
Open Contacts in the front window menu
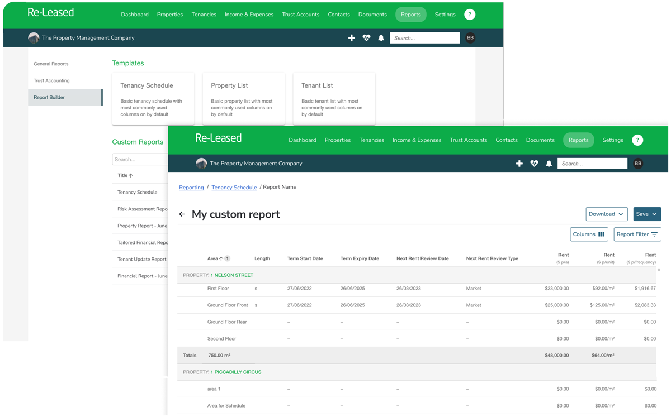click(507, 140)
